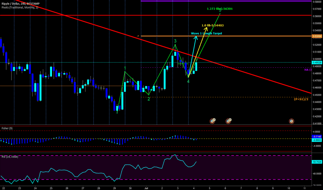The width and height of the screenshot is (323, 190).
Task: Select the wave label 3 at the peak
Action: [175, 41]
